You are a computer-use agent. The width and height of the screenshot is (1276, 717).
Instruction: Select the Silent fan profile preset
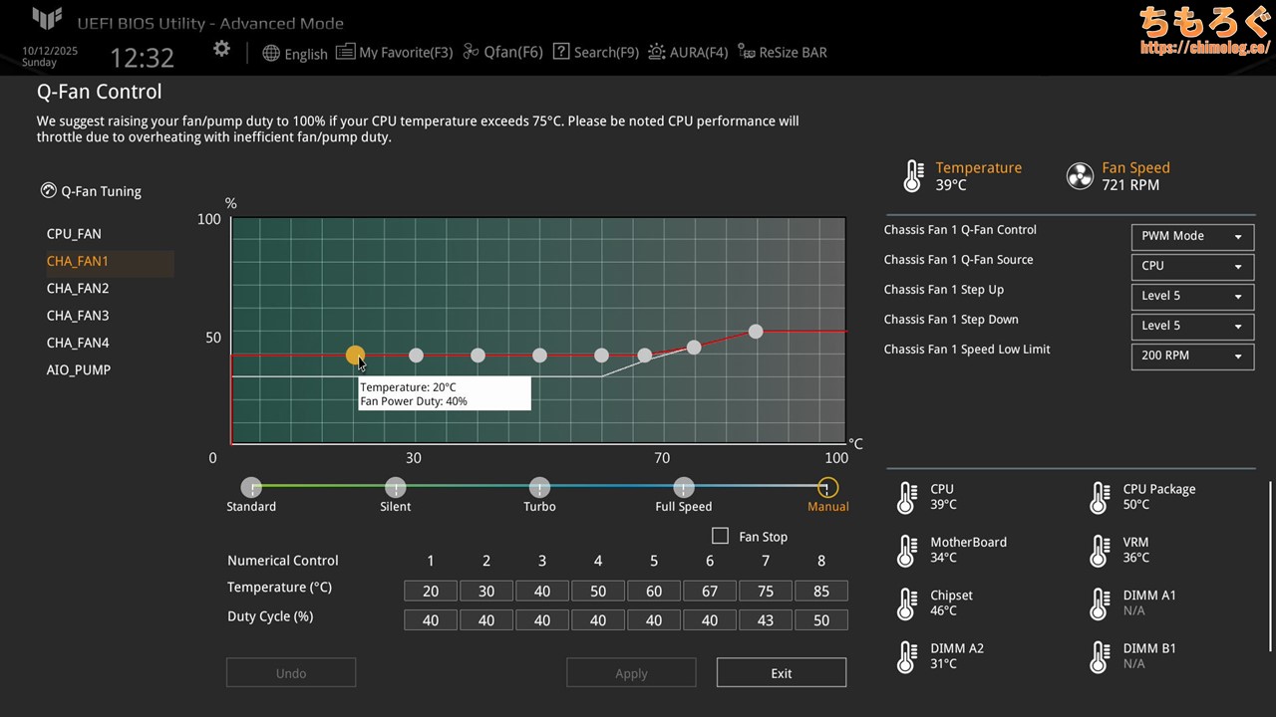396,488
